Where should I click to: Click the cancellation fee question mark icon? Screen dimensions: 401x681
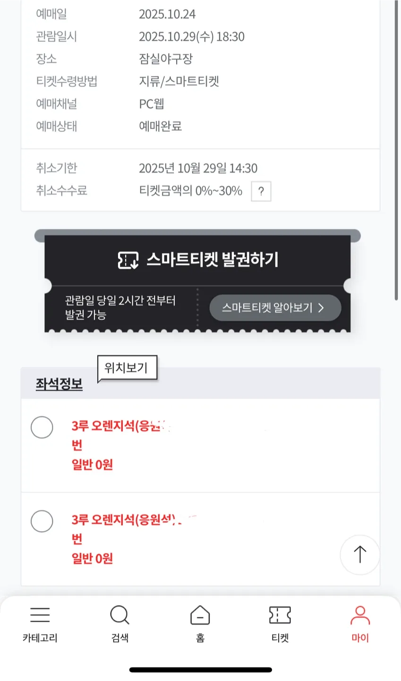point(261,192)
